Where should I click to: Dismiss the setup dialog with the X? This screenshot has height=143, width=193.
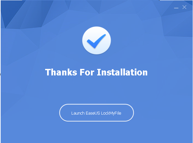(x=184, y=7)
